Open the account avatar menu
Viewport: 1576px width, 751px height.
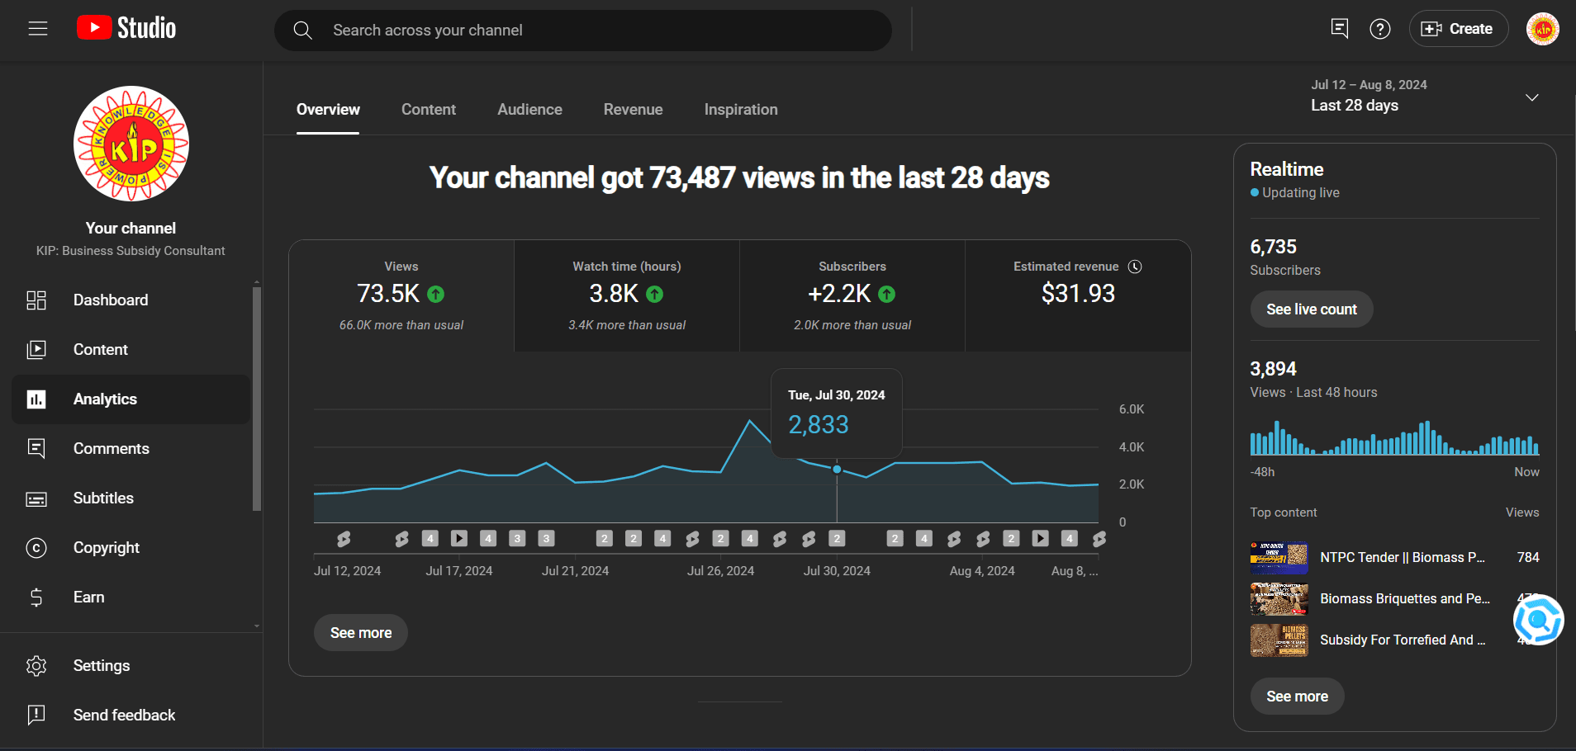click(1542, 29)
